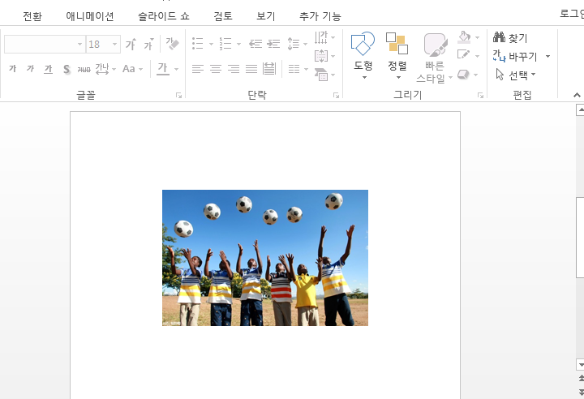Open 빠른 스타일 quick styles
This screenshot has height=399, width=584.
(434, 58)
